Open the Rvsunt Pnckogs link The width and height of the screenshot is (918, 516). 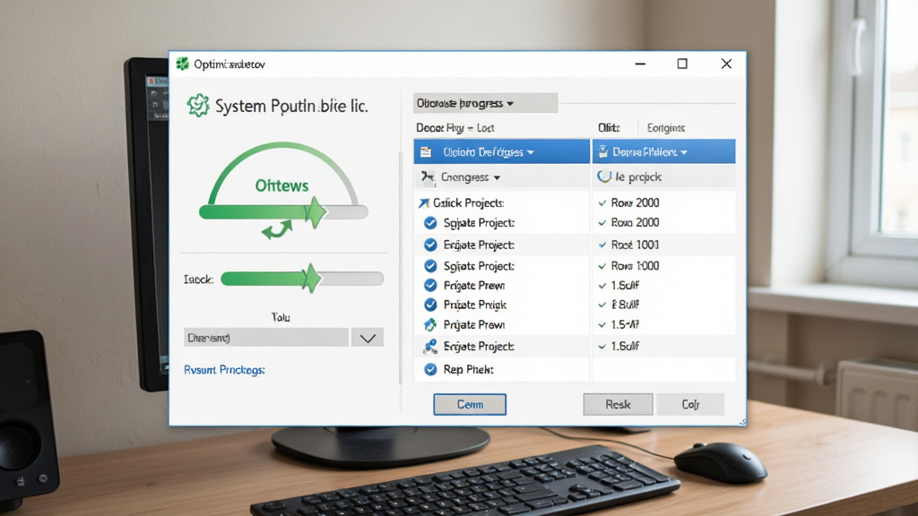point(224,370)
